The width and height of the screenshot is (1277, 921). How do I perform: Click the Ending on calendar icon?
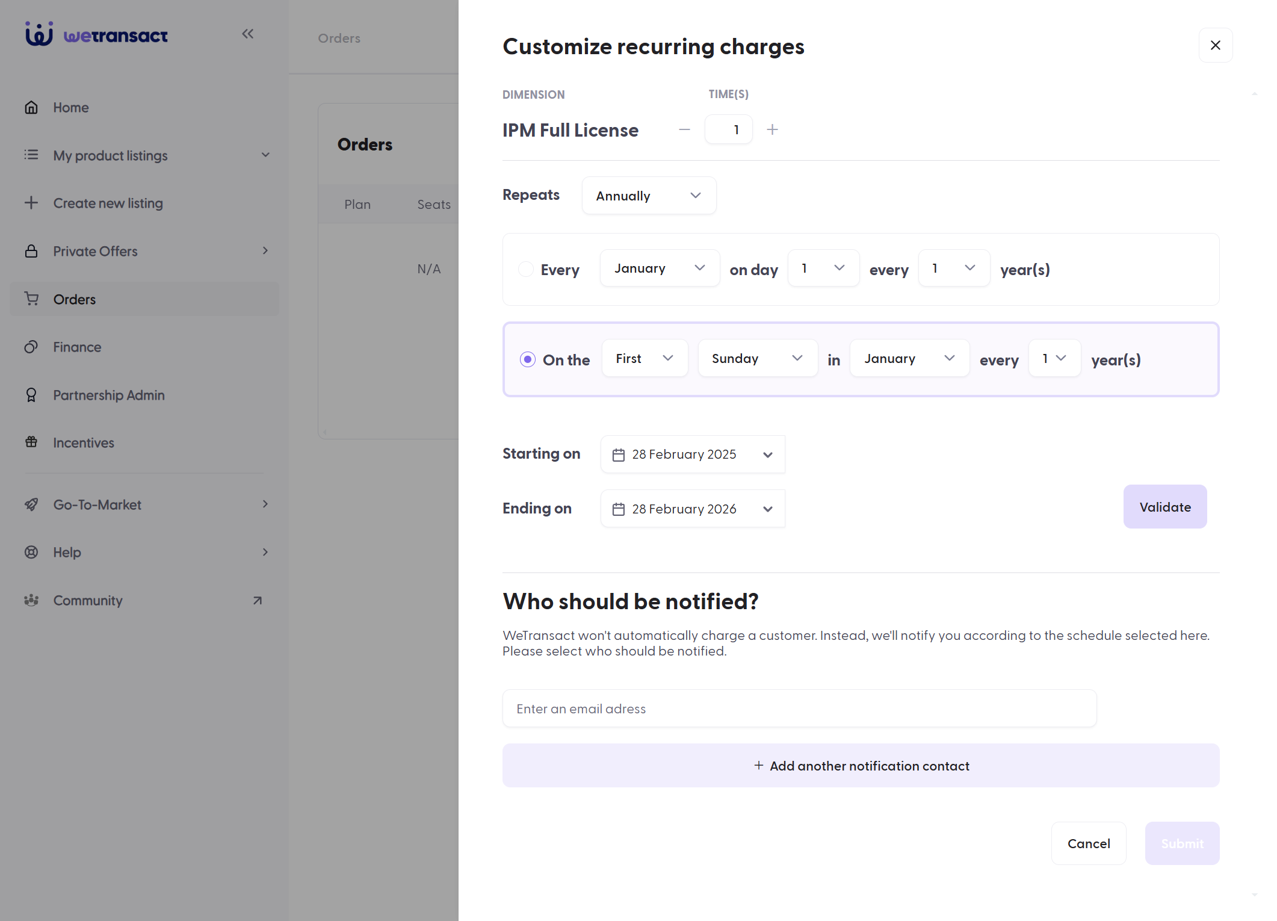point(619,509)
